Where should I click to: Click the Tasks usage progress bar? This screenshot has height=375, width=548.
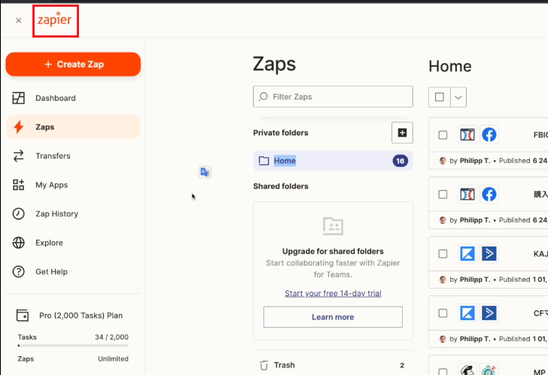[x=73, y=346]
